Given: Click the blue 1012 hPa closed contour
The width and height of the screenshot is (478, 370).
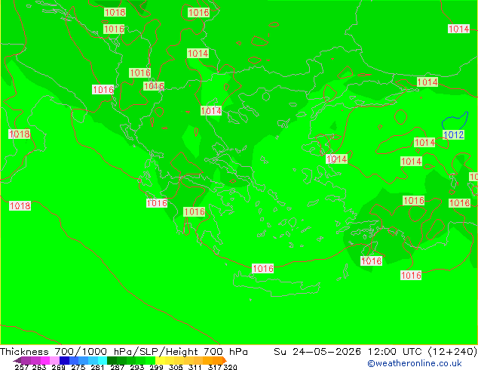Looking at the screenshot, I should (455, 121).
